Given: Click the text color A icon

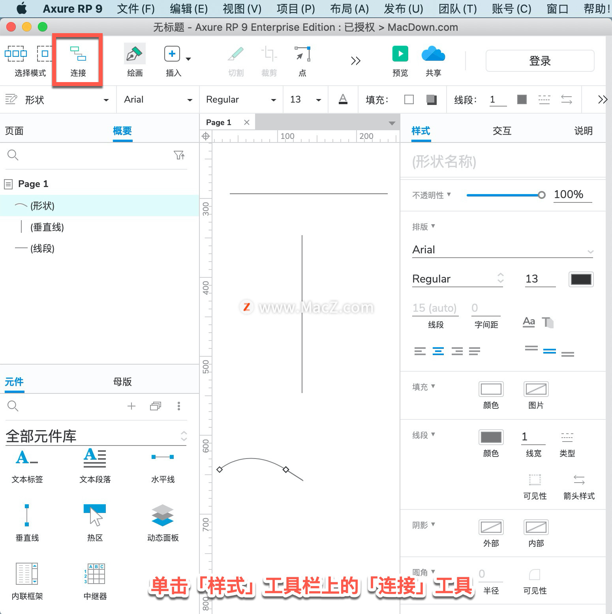Looking at the screenshot, I should pos(343,99).
